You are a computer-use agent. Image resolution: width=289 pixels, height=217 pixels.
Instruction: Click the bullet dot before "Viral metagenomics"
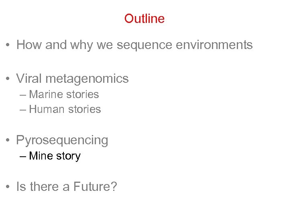(8, 79)
